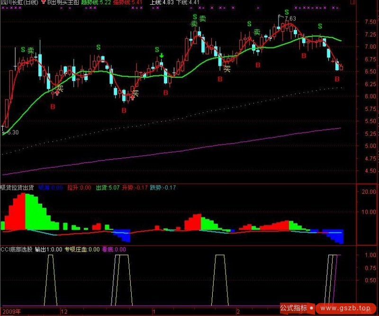Click the 7.63 highest price label
The height and width of the screenshot is (316, 379).
tap(290, 19)
